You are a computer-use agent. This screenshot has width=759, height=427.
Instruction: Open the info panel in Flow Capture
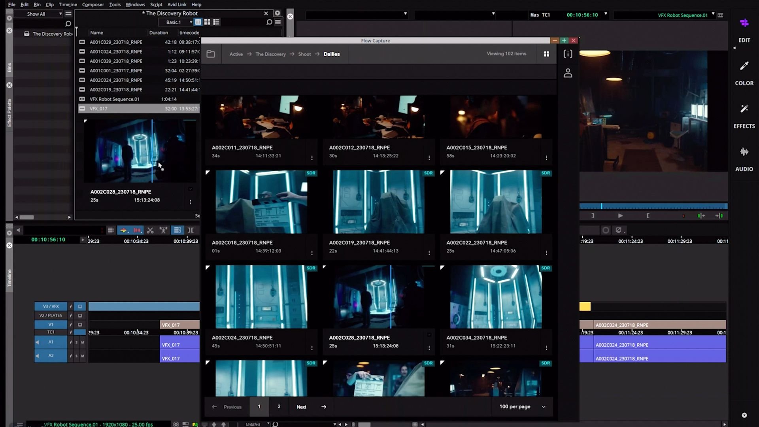(568, 54)
